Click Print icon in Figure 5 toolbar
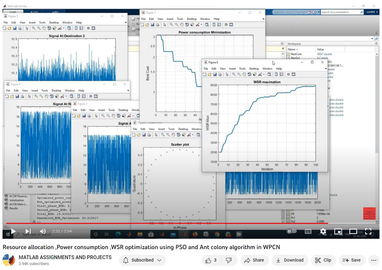The width and height of the screenshot is (382, 270). pyautogui.click(x=20, y=28)
